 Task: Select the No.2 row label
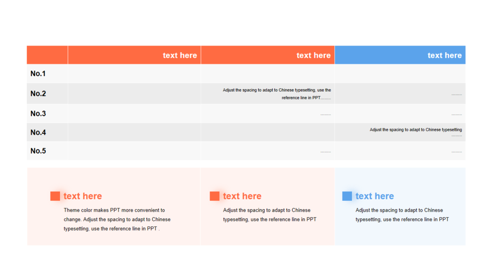point(38,93)
